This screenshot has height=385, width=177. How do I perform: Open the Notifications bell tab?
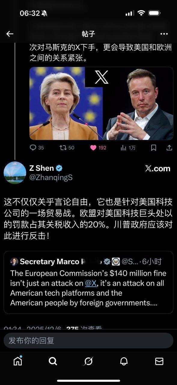click(124, 361)
